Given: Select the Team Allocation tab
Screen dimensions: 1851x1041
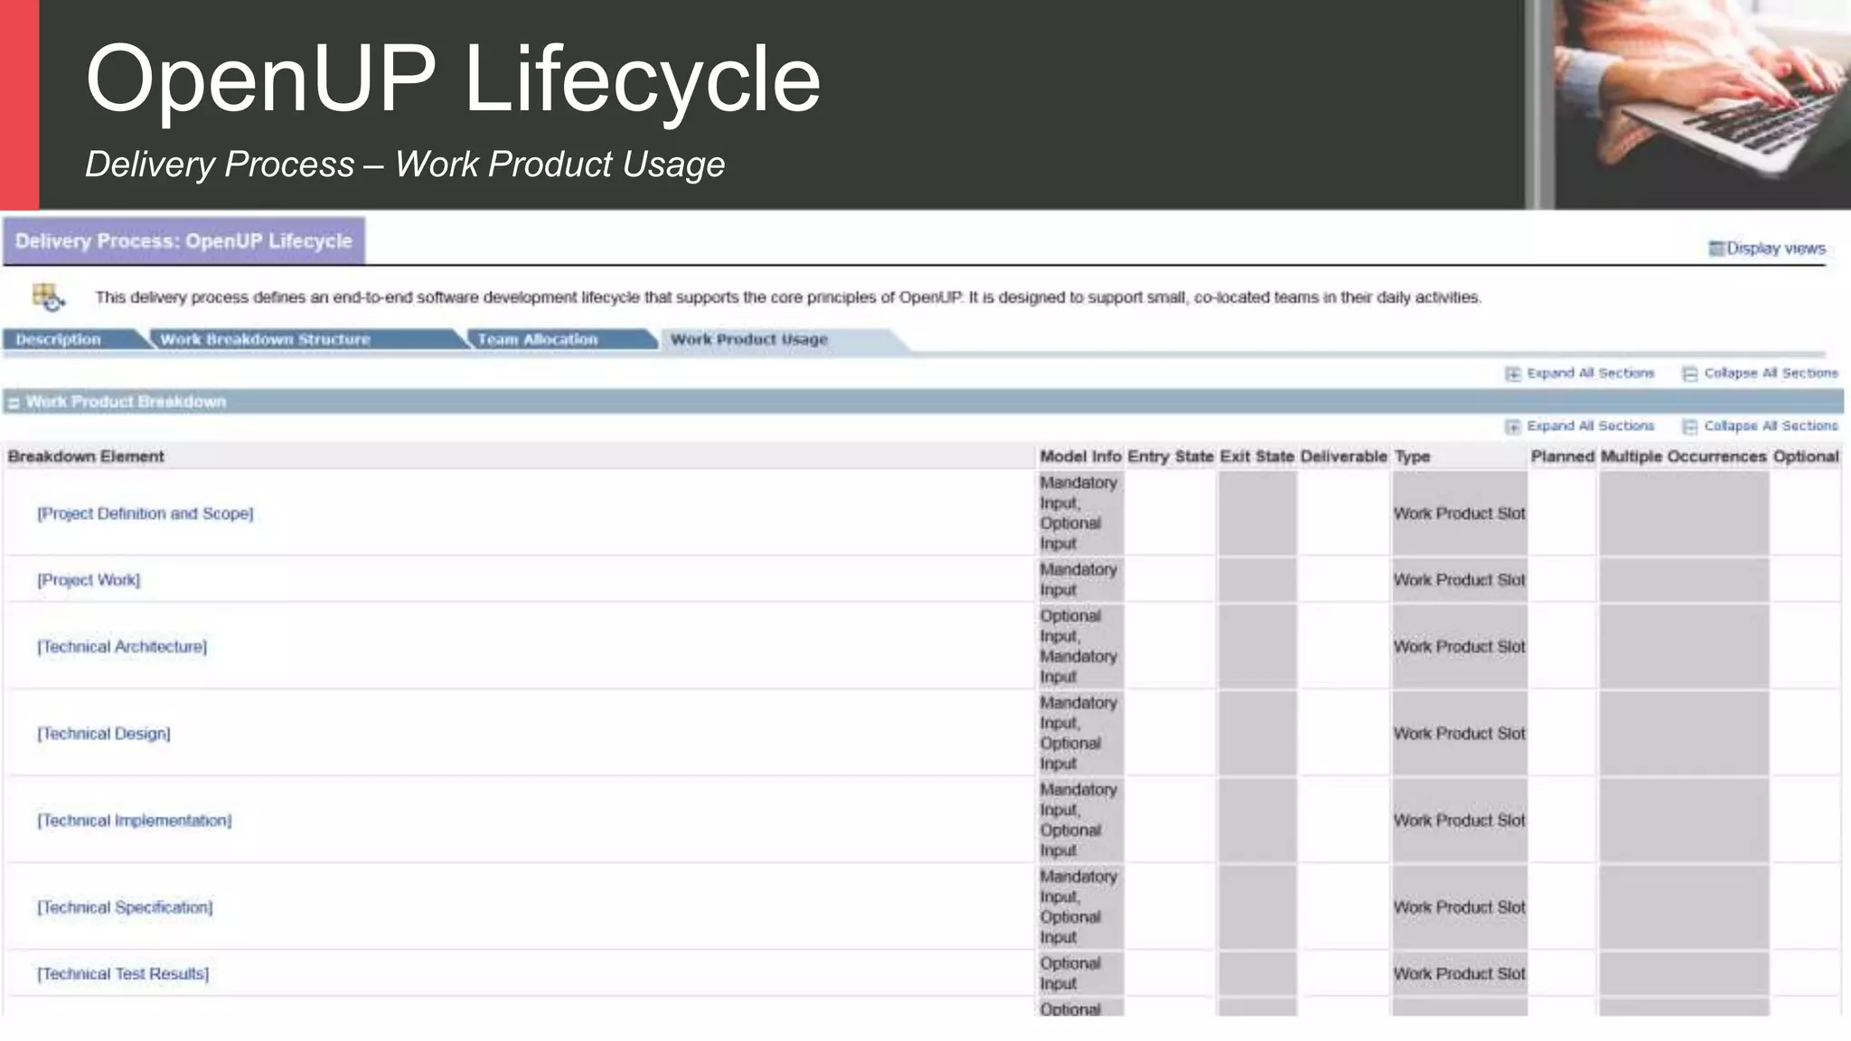Looking at the screenshot, I should [538, 340].
